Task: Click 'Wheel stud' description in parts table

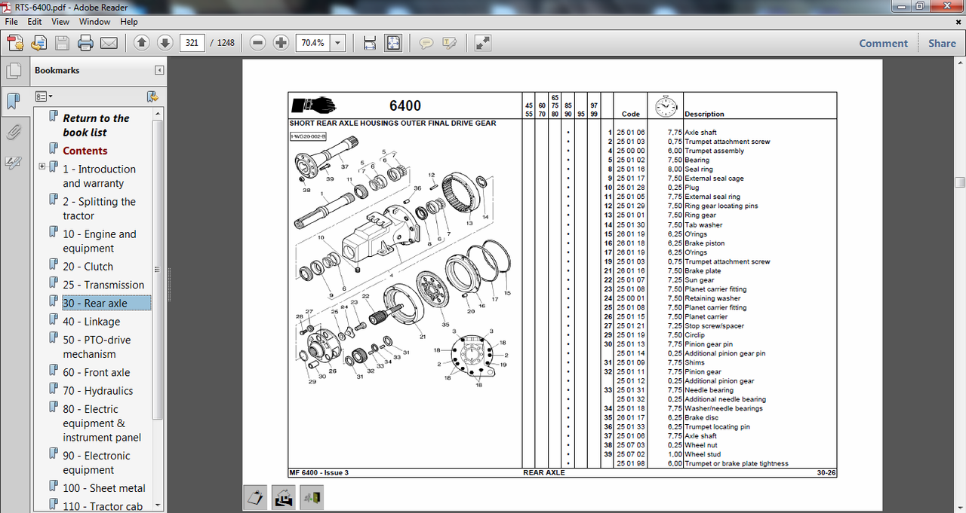Action: coord(702,454)
